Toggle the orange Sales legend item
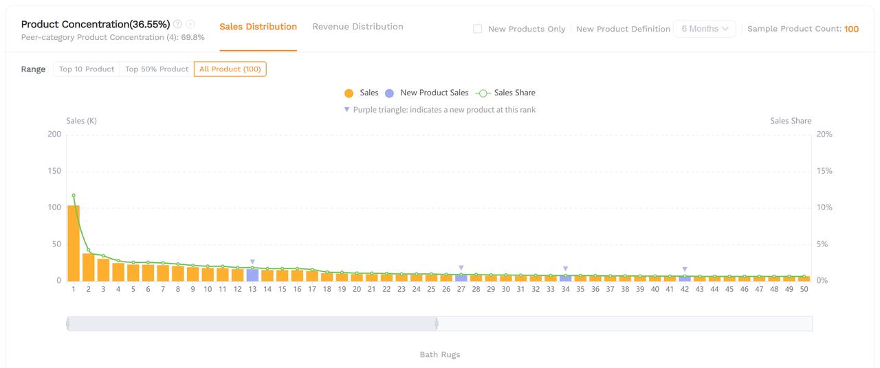Image resolution: width=880 pixels, height=368 pixels. (x=361, y=93)
